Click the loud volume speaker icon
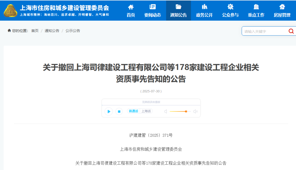The width and height of the screenshot is (296, 170). point(195,112)
